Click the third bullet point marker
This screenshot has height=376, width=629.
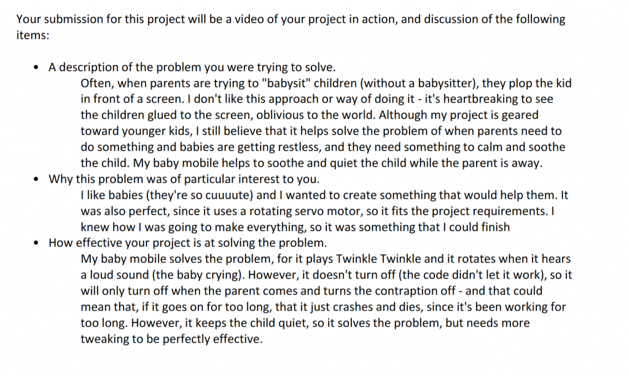(36, 243)
